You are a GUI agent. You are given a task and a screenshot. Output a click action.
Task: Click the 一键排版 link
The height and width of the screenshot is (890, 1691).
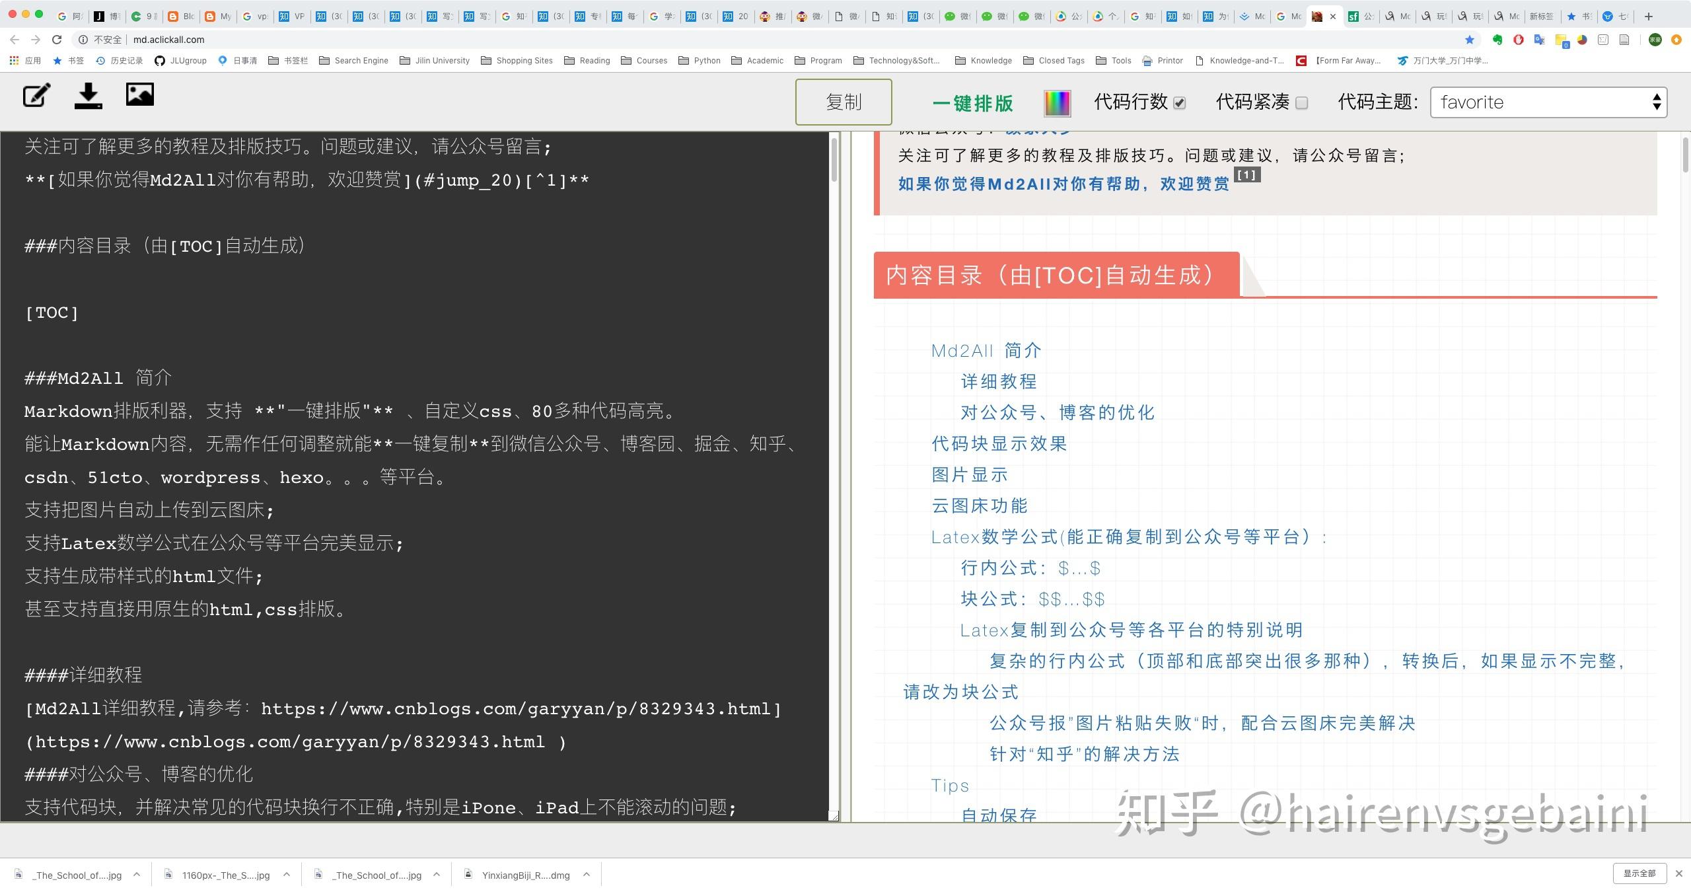click(x=972, y=104)
